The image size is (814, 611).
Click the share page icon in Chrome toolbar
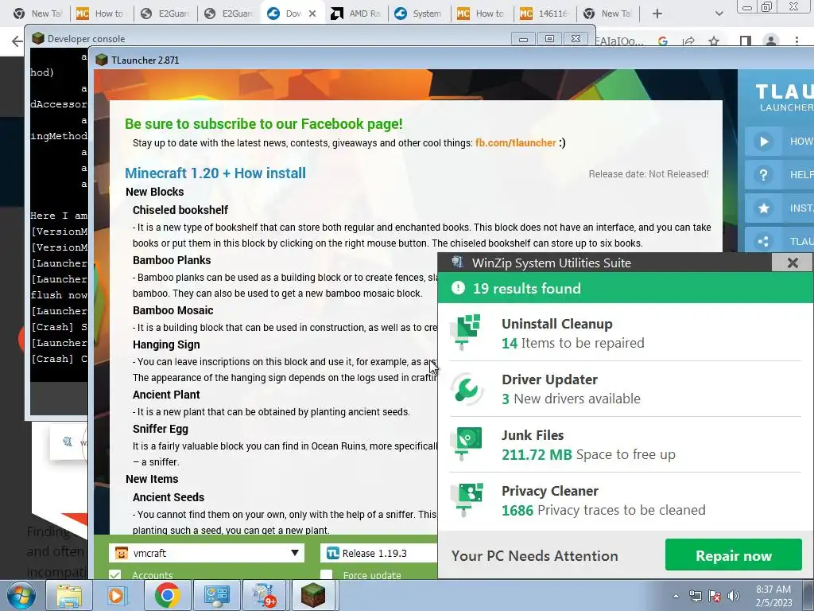click(x=688, y=41)
